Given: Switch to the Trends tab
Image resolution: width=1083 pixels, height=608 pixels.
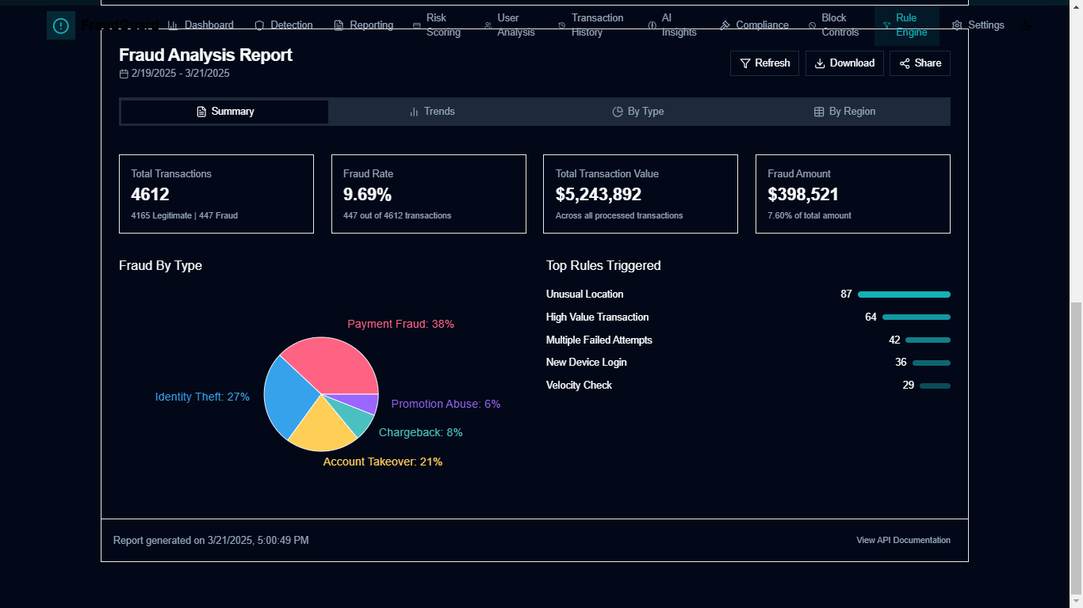Looking at the screenshot, I should 431,112.
